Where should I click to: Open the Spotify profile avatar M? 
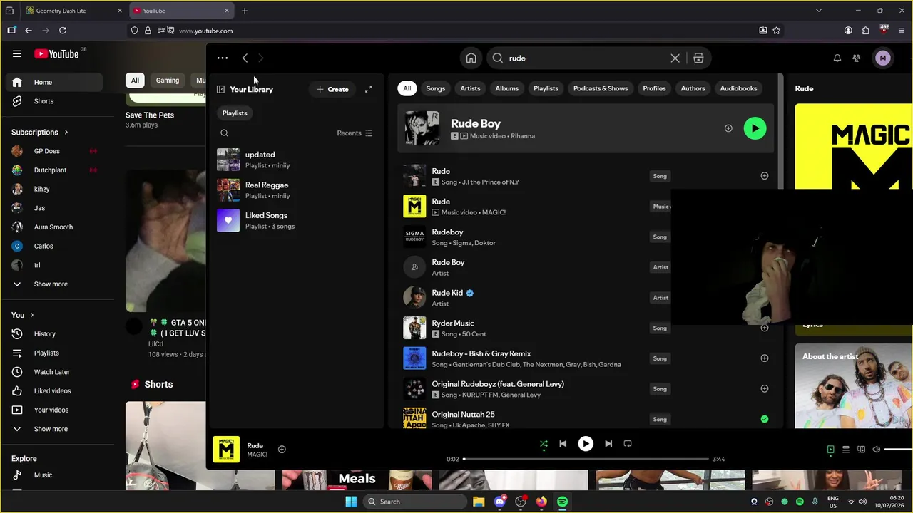[883, 58]
